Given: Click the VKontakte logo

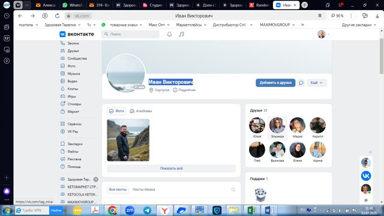Looking at the screenshot, I should [x=77, y=34].
